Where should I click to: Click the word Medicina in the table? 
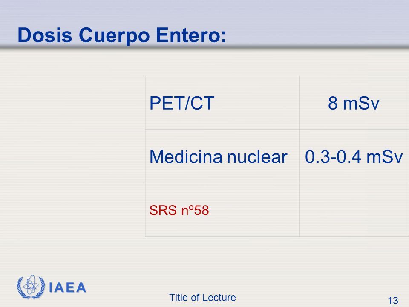coord(186,156)
